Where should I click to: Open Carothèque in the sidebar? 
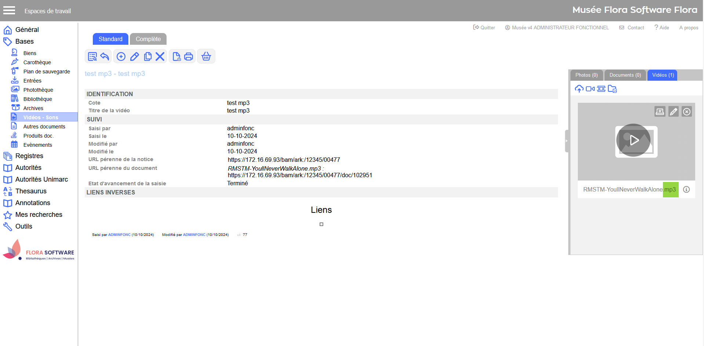tap(37, 62)
